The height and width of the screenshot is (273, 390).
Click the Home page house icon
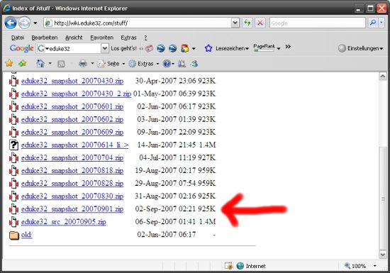40,63
